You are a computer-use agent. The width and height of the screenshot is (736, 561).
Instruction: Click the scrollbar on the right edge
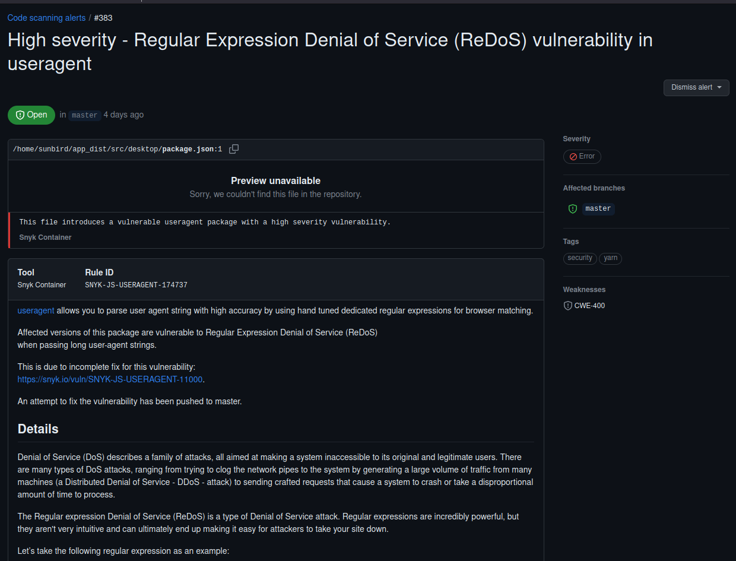[x=734, y=237]
